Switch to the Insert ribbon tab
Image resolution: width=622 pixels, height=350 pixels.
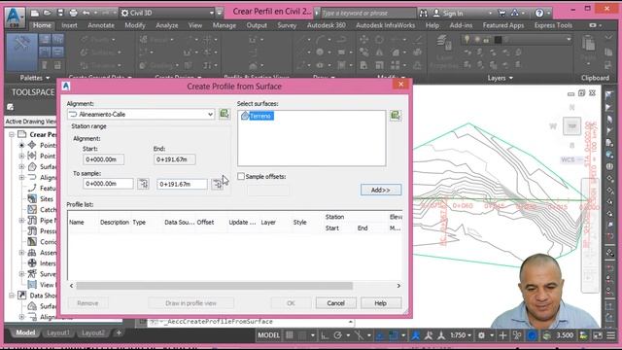(x=69, y=25)
